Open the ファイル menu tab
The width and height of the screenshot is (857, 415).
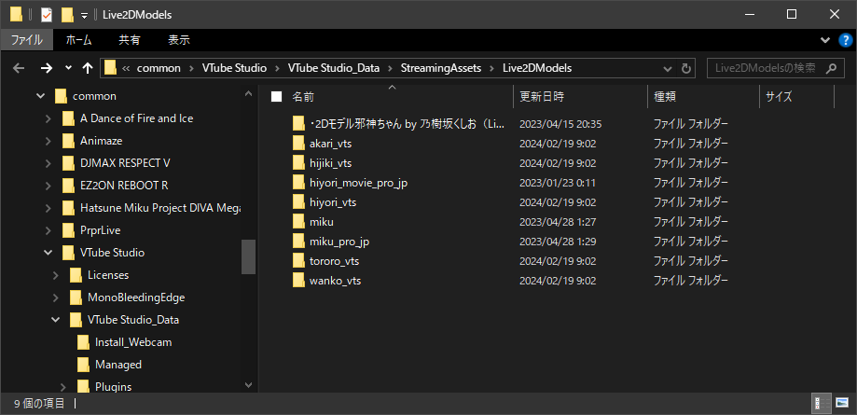click(x=26, y=40)
